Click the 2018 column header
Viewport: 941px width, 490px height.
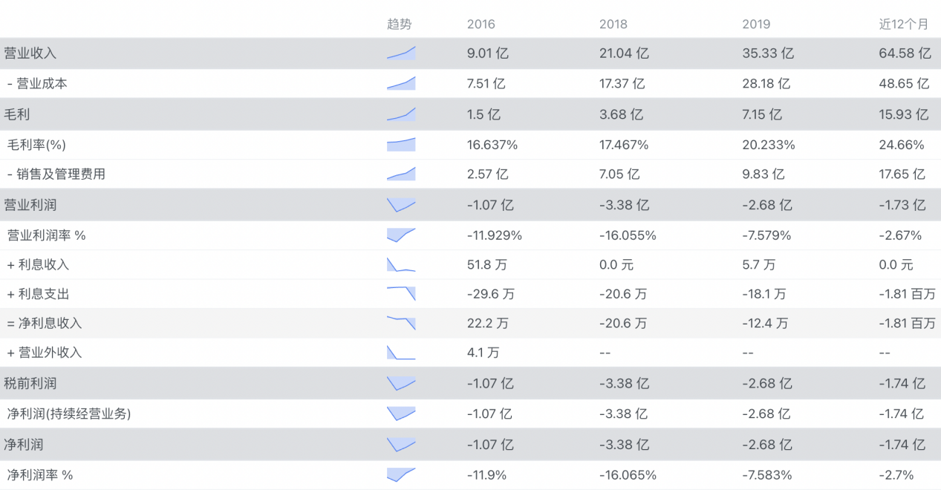(x=613, y=24)
